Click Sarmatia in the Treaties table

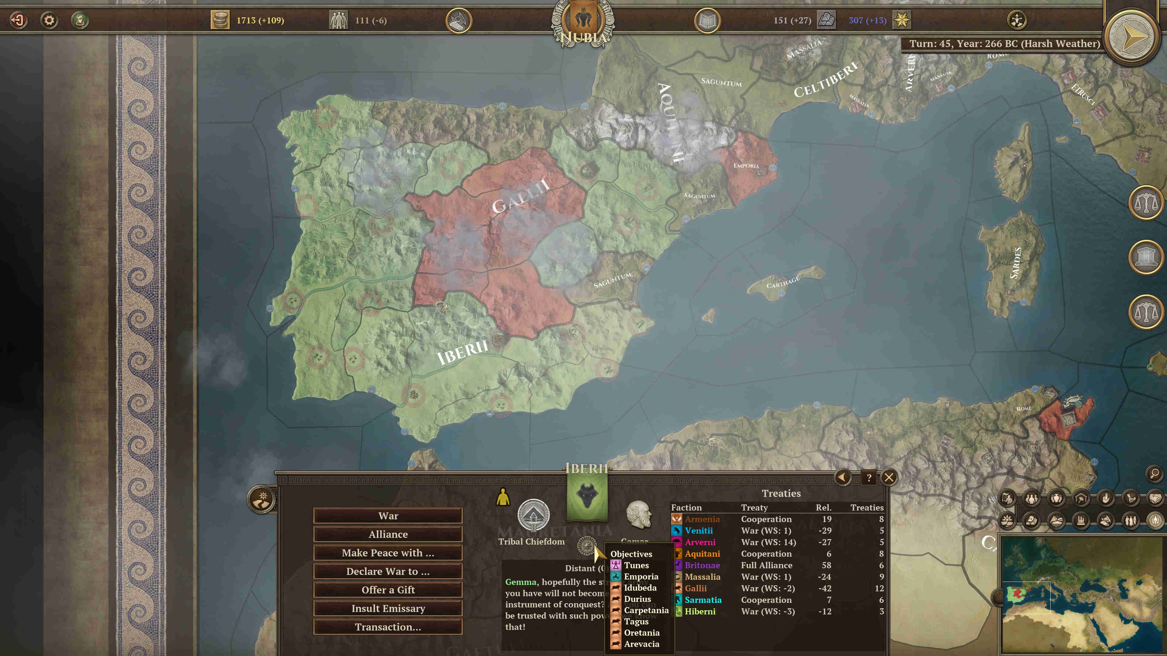(x=777, y=600)
